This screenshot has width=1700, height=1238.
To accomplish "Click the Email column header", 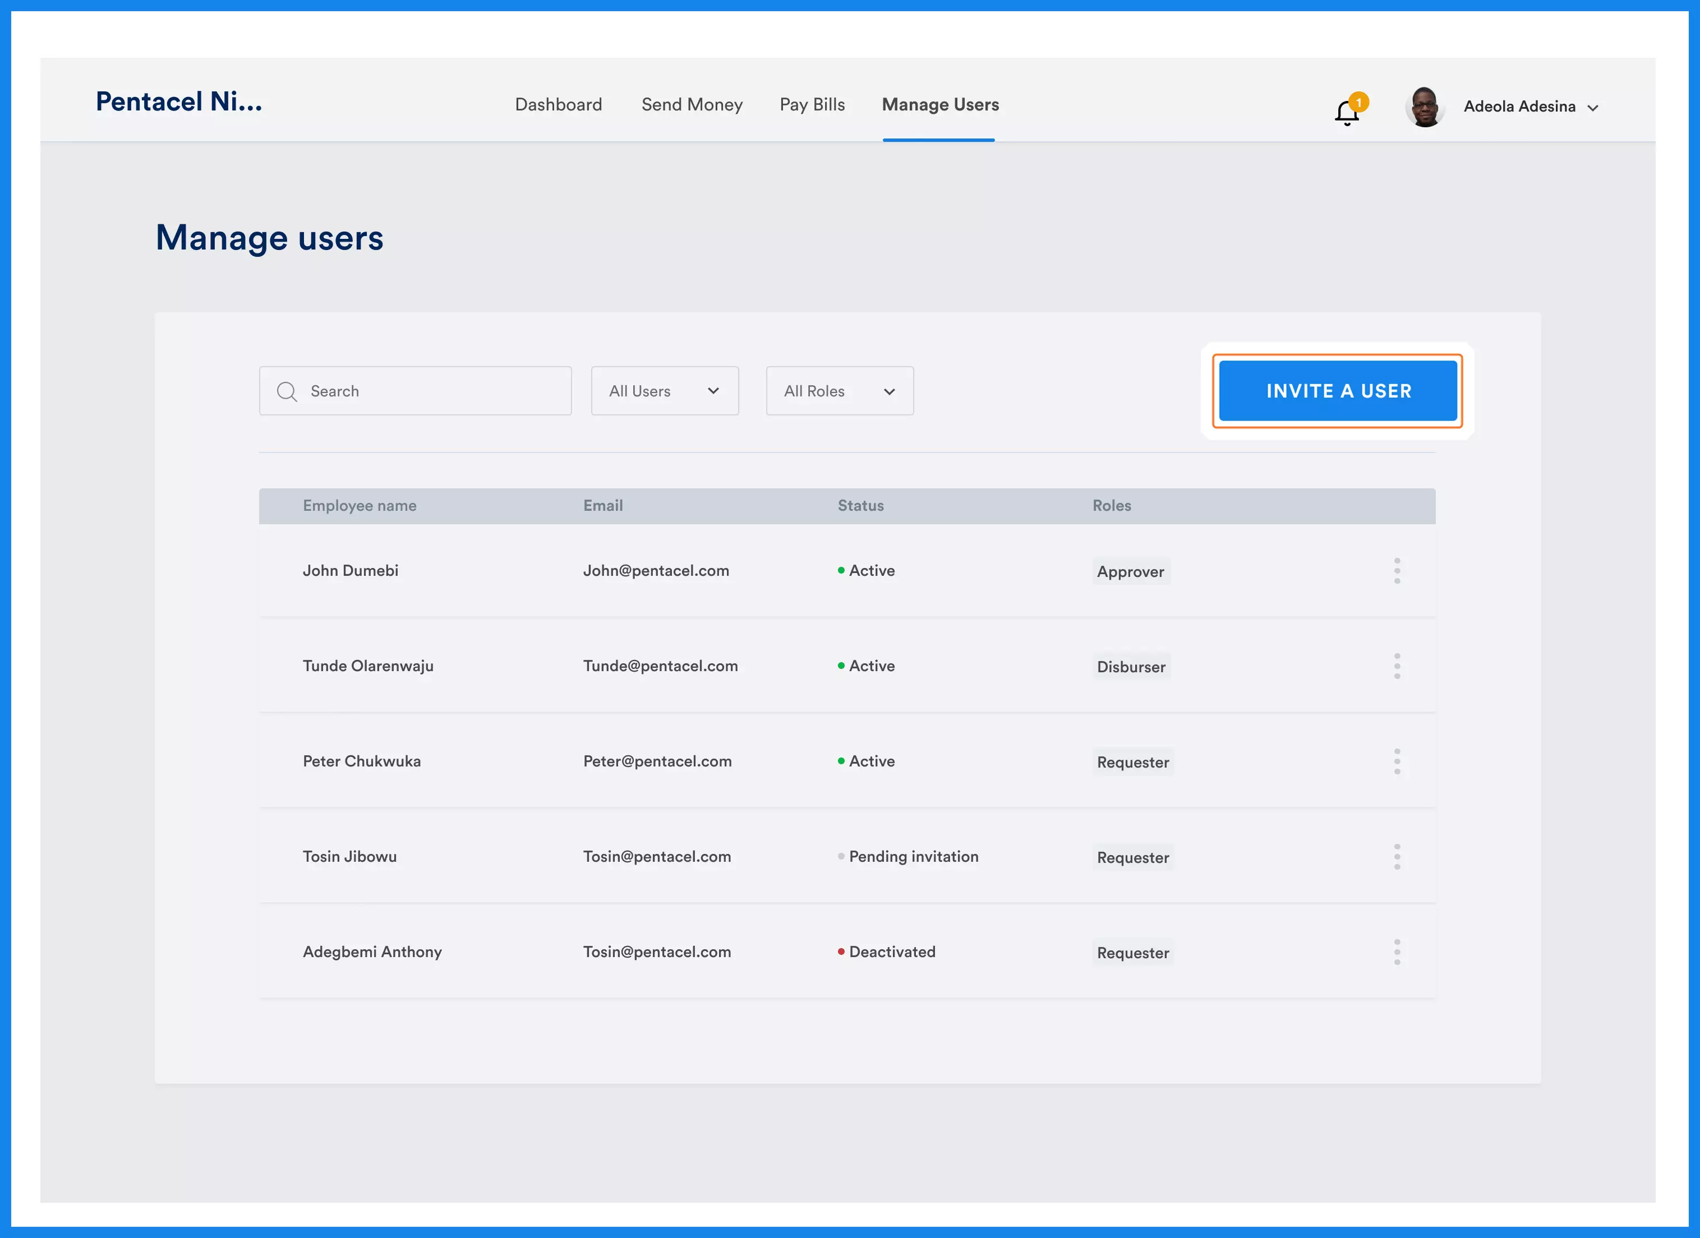I will tap(603, 506).
